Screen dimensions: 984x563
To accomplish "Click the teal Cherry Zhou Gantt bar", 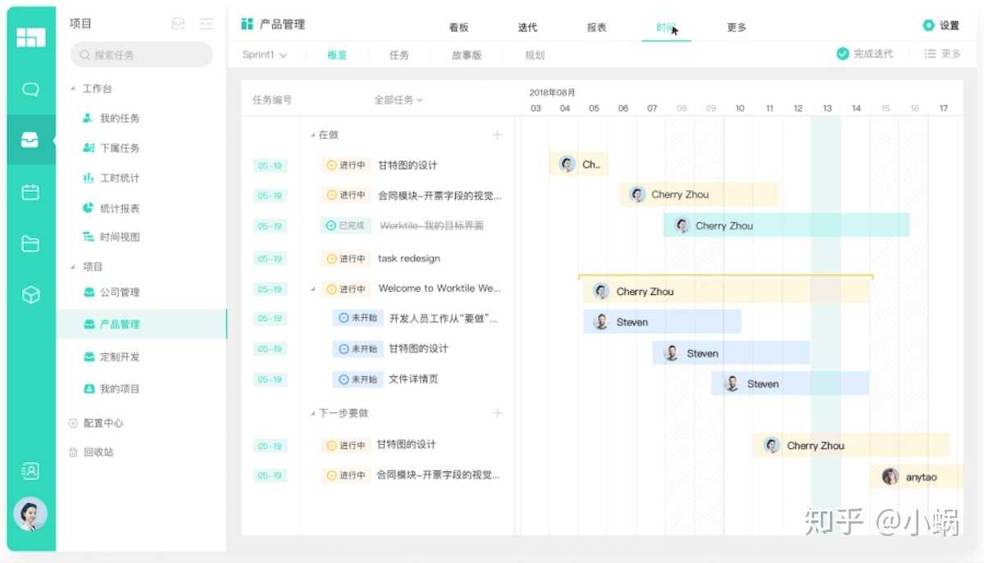I will (786, 225).
